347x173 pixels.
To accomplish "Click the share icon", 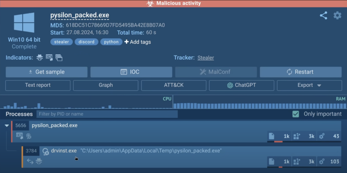I will tap(324, 16).
